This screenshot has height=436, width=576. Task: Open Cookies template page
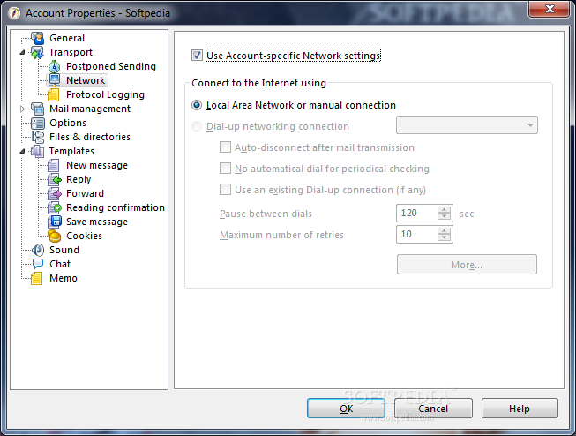click(84, 236)
